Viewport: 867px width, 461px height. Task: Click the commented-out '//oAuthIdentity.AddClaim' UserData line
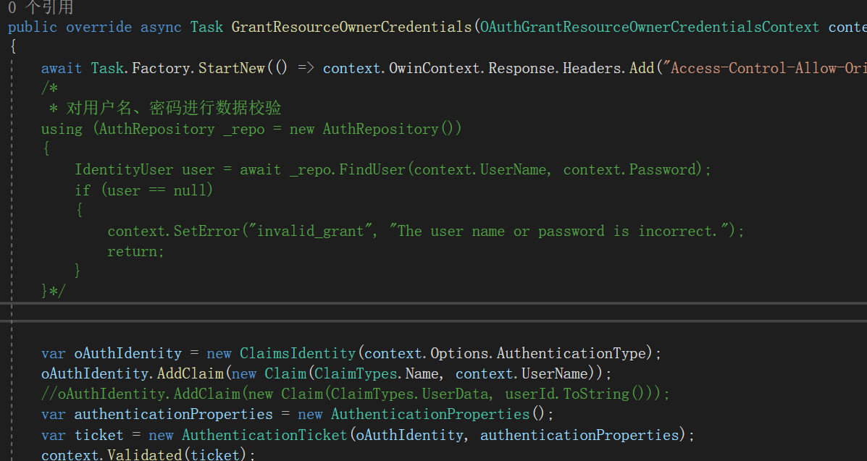coord(355,394)
